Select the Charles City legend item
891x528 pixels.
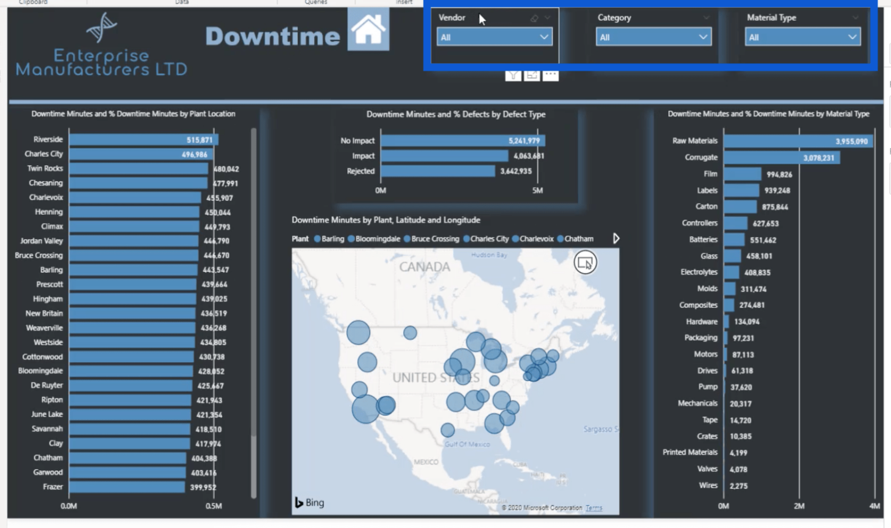tap(486, 239)
